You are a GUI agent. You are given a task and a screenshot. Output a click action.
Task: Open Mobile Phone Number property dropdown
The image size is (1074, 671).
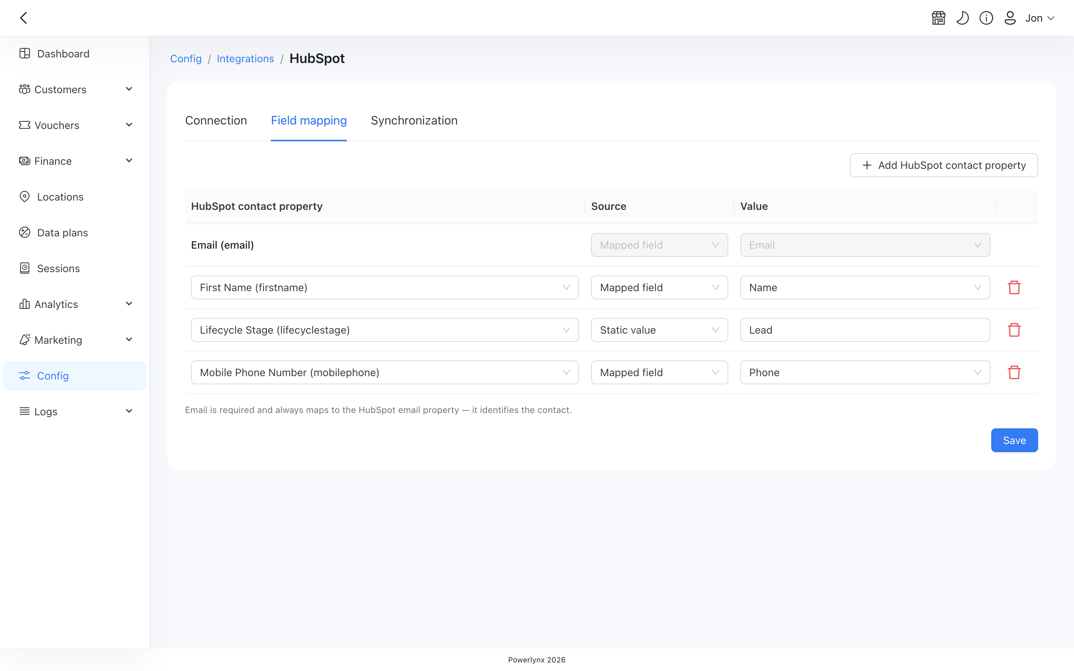[x=385, y=372]
